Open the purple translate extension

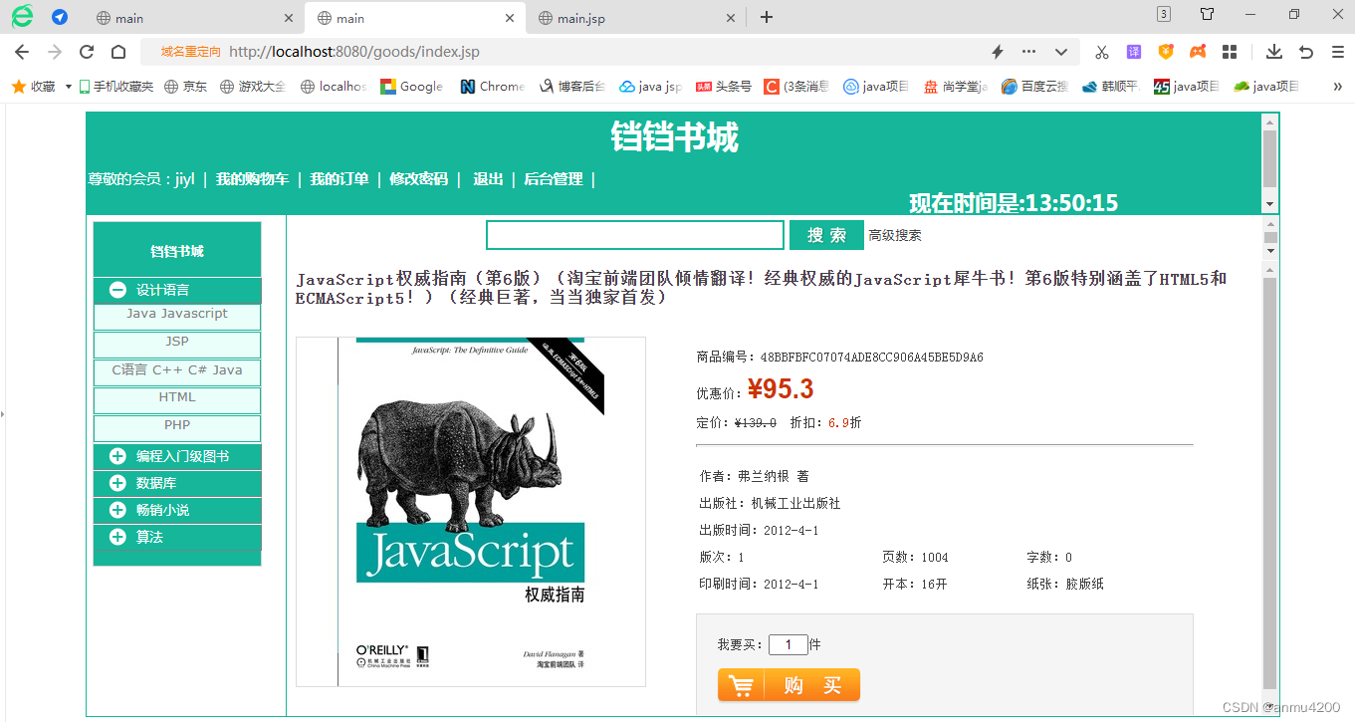(x=1134, y=52)
